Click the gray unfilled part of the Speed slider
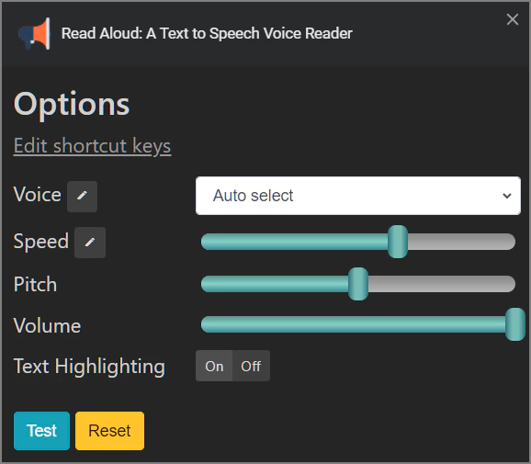This screenshot has height=464, width=531. (461, 242)
